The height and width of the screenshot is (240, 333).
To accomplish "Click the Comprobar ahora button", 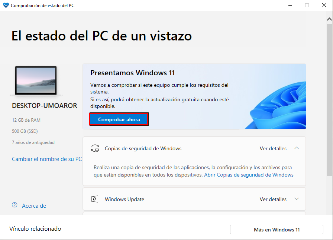I will [119, 119].
